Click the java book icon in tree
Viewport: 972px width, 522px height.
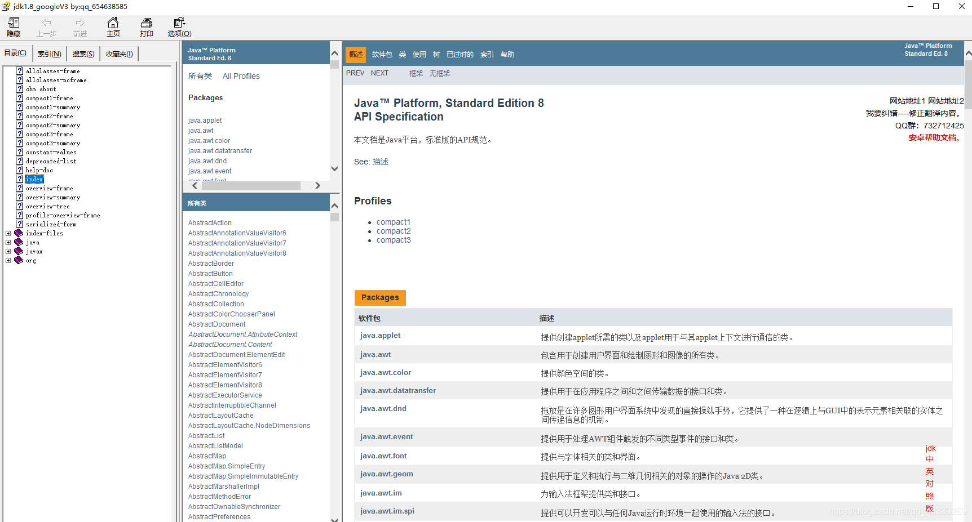click(19, 242)
